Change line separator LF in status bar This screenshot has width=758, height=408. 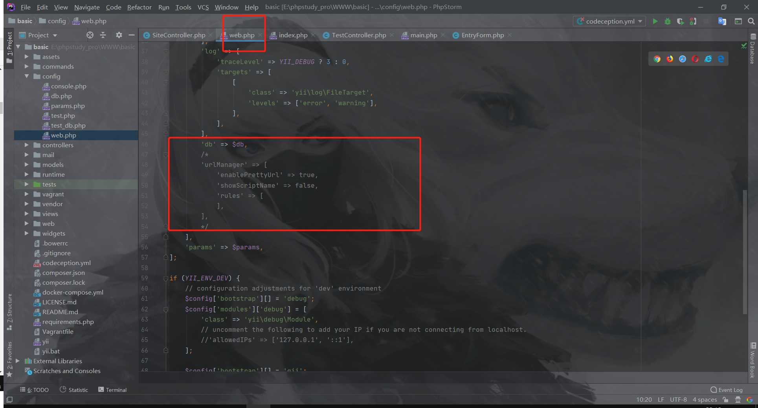tap(661, 400)
